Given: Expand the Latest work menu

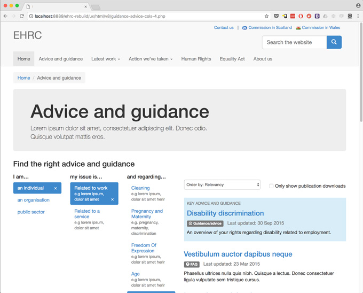Looking at the screenshot, I should pos(106,59).
